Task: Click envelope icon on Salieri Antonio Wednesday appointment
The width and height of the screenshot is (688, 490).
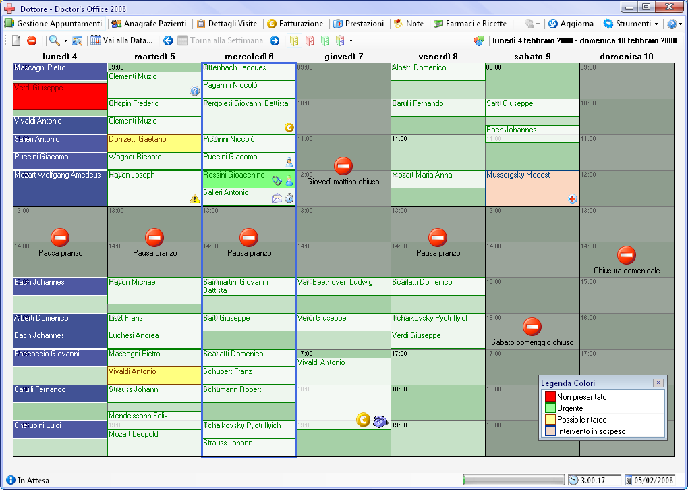Action: [x=277, y=198]
